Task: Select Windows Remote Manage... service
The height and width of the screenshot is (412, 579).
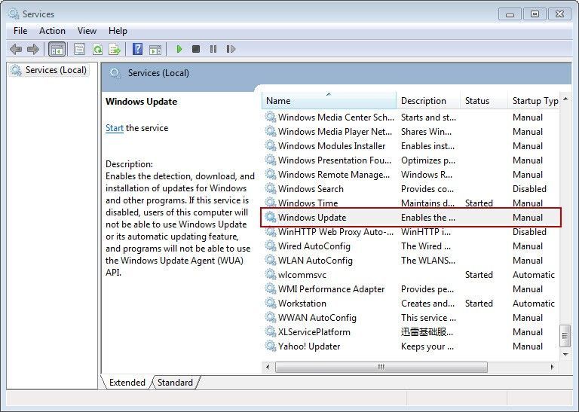Action: point(334,175)
